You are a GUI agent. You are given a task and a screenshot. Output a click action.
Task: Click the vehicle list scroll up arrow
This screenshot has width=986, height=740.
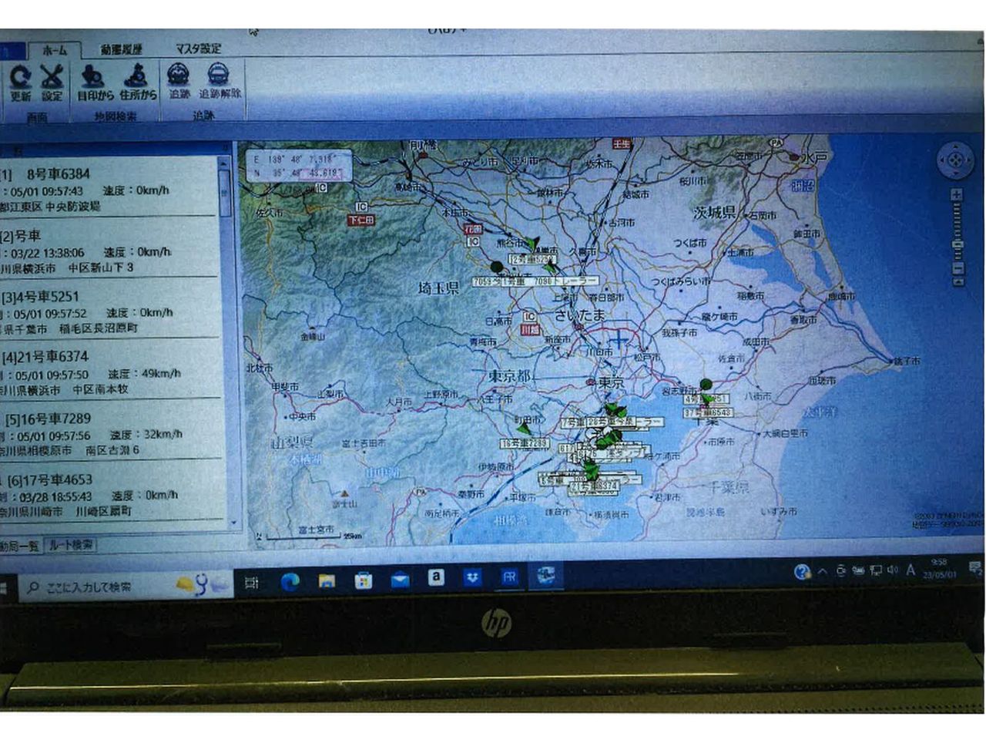(225, 163)
